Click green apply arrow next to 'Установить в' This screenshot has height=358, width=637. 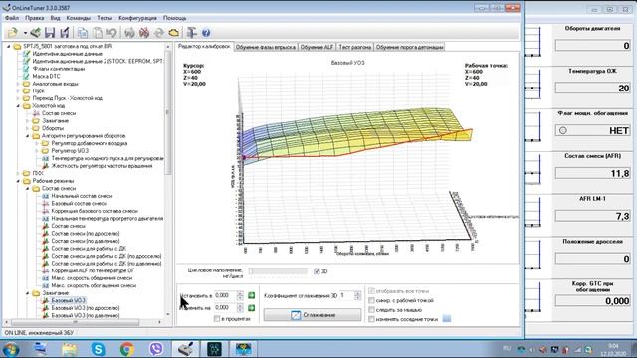point(251,295)
